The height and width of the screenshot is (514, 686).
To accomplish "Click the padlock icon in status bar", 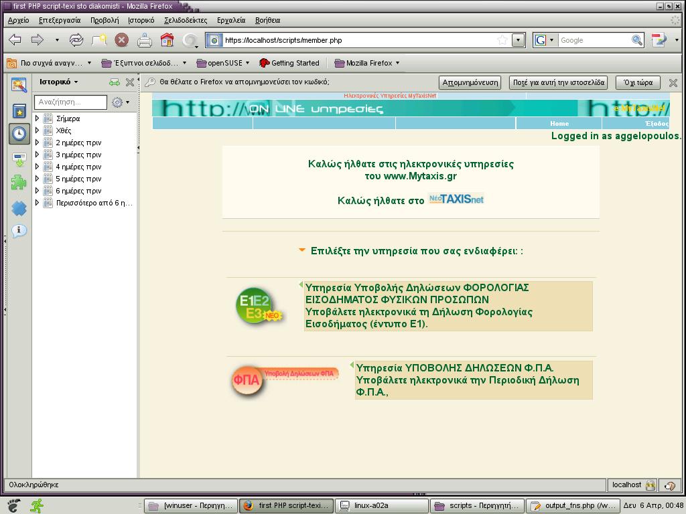I will pyautogui.click(x=650, y=485).
